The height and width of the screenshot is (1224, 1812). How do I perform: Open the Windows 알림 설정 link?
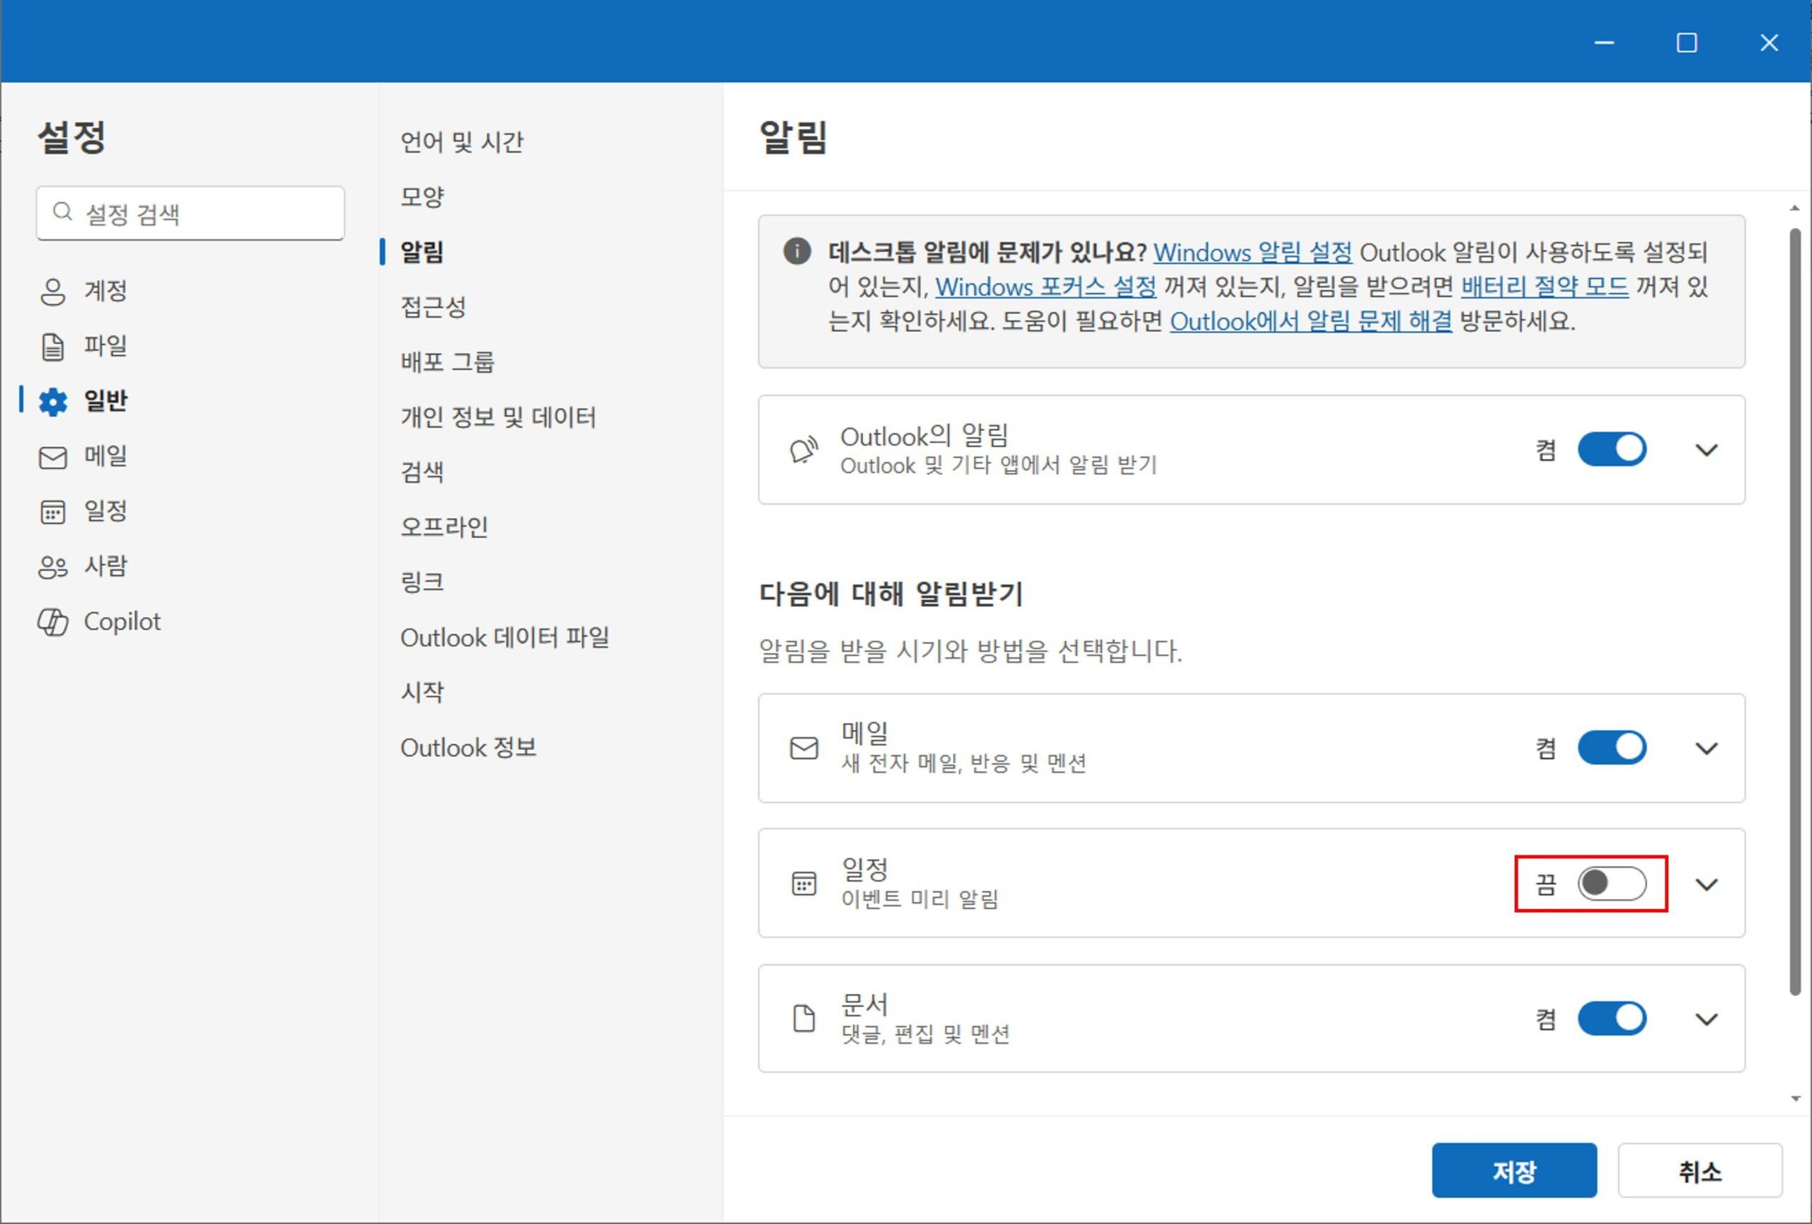(x=1252, y=253)
